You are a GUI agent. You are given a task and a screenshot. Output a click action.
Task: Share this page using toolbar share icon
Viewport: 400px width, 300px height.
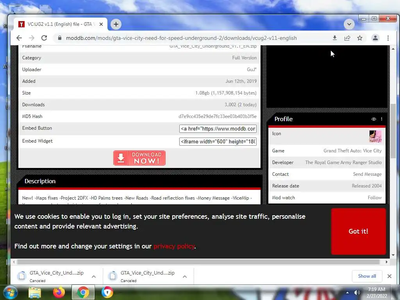coord(347,38)
